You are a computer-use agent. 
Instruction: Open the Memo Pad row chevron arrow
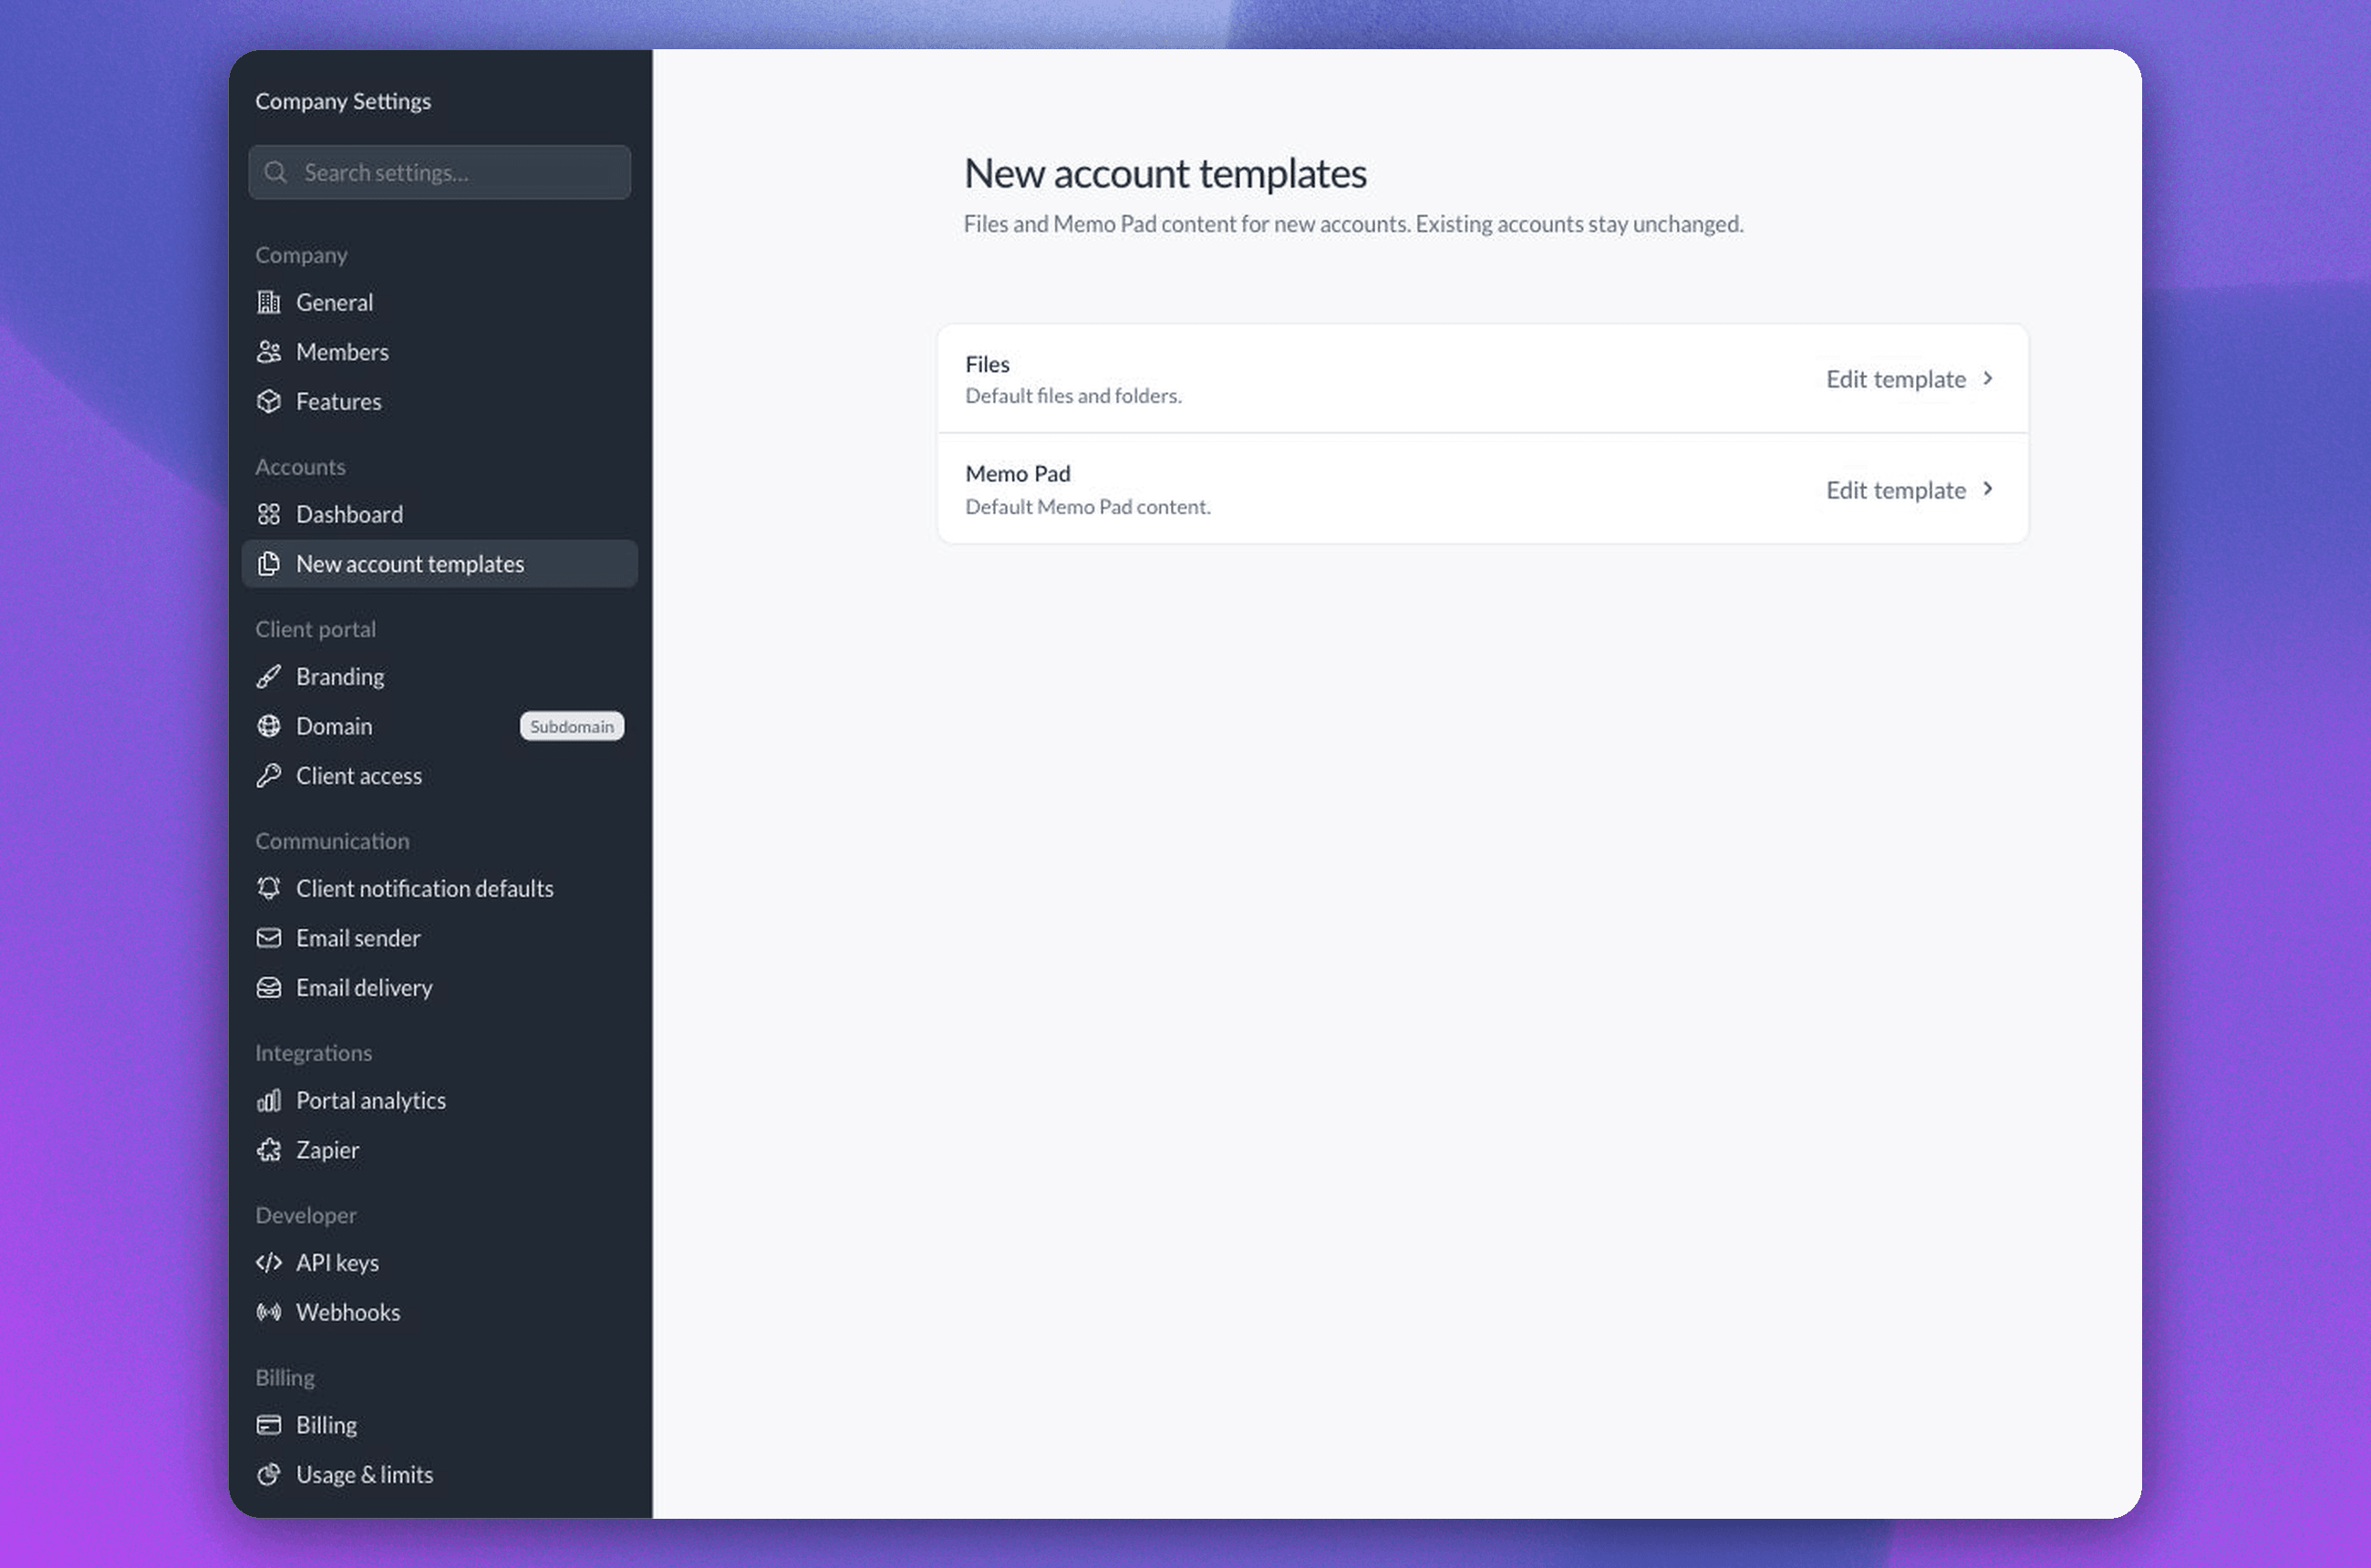pyautogui.click(x=1988, y=489)
